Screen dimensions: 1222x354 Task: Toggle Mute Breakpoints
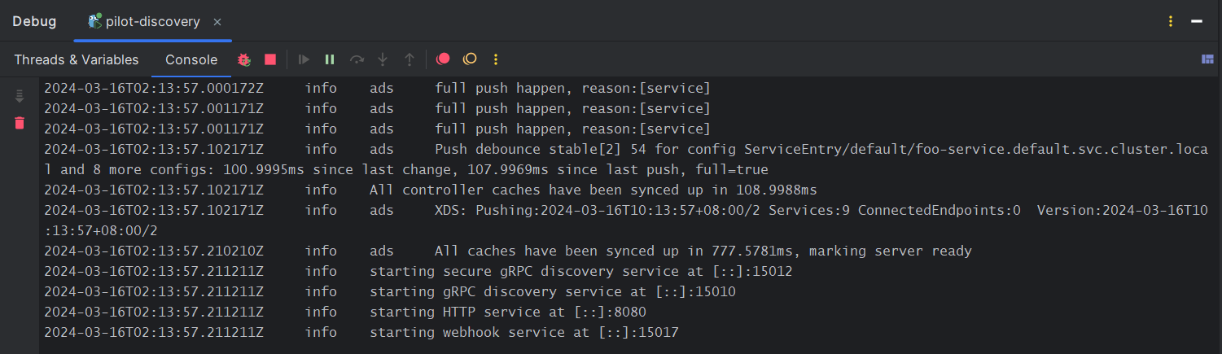[470, 59]
